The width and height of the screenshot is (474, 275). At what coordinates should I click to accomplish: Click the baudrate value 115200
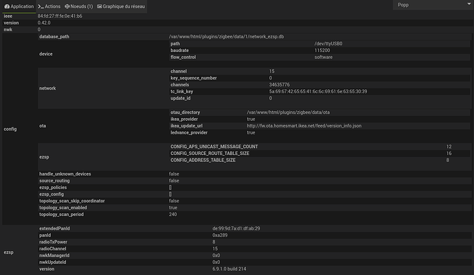coord(322,50)
